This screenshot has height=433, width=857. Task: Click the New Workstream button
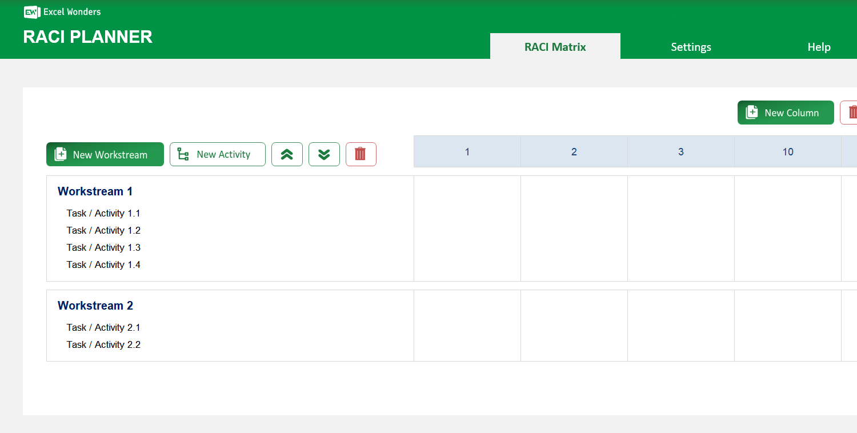tap(105, 154)
